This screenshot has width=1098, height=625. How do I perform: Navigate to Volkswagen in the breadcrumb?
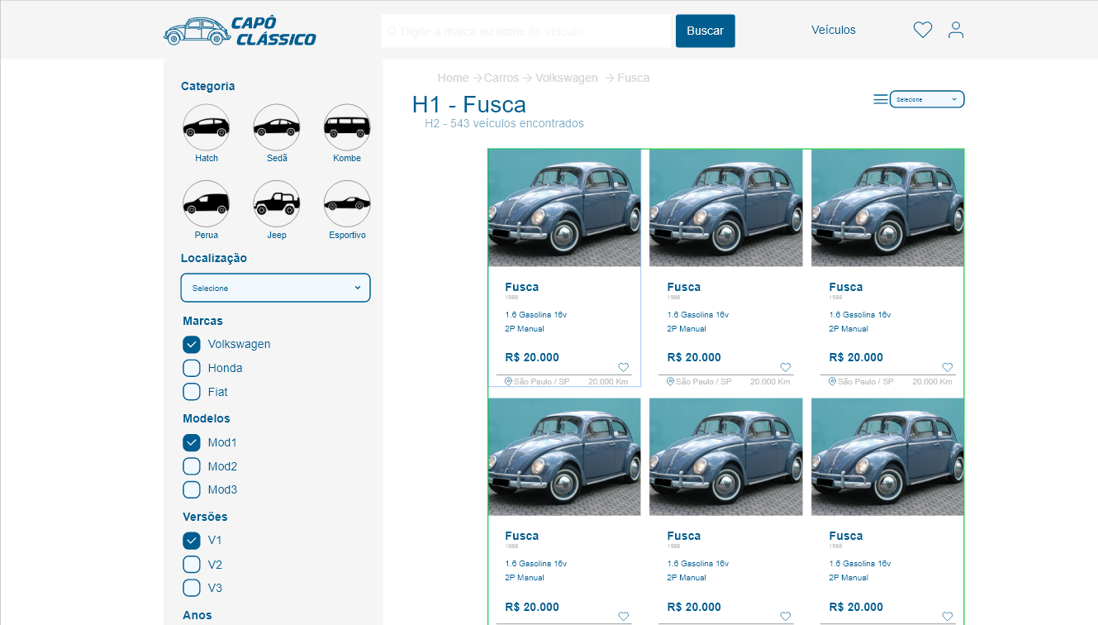tap(565, 77)
